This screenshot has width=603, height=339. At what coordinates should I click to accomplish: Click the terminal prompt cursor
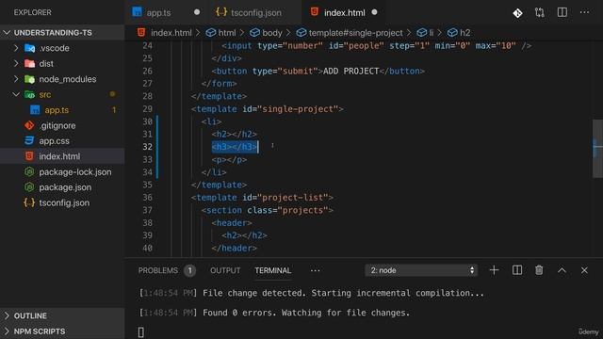[140, 332]
